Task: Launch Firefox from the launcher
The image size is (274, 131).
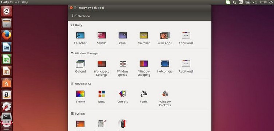Action: tap(7, 35)
